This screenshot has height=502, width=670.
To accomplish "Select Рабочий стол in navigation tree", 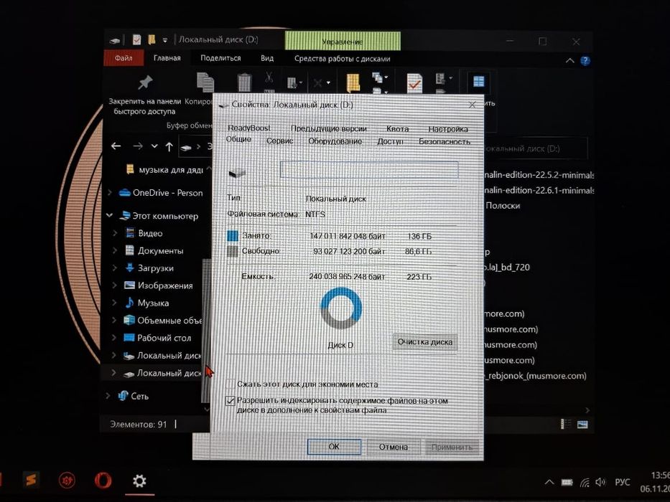I will point(164,338).
